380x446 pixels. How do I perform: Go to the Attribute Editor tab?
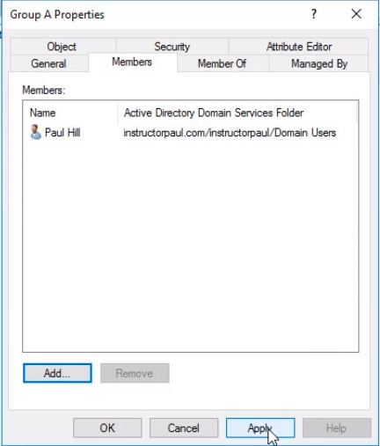tap(299, 47)
